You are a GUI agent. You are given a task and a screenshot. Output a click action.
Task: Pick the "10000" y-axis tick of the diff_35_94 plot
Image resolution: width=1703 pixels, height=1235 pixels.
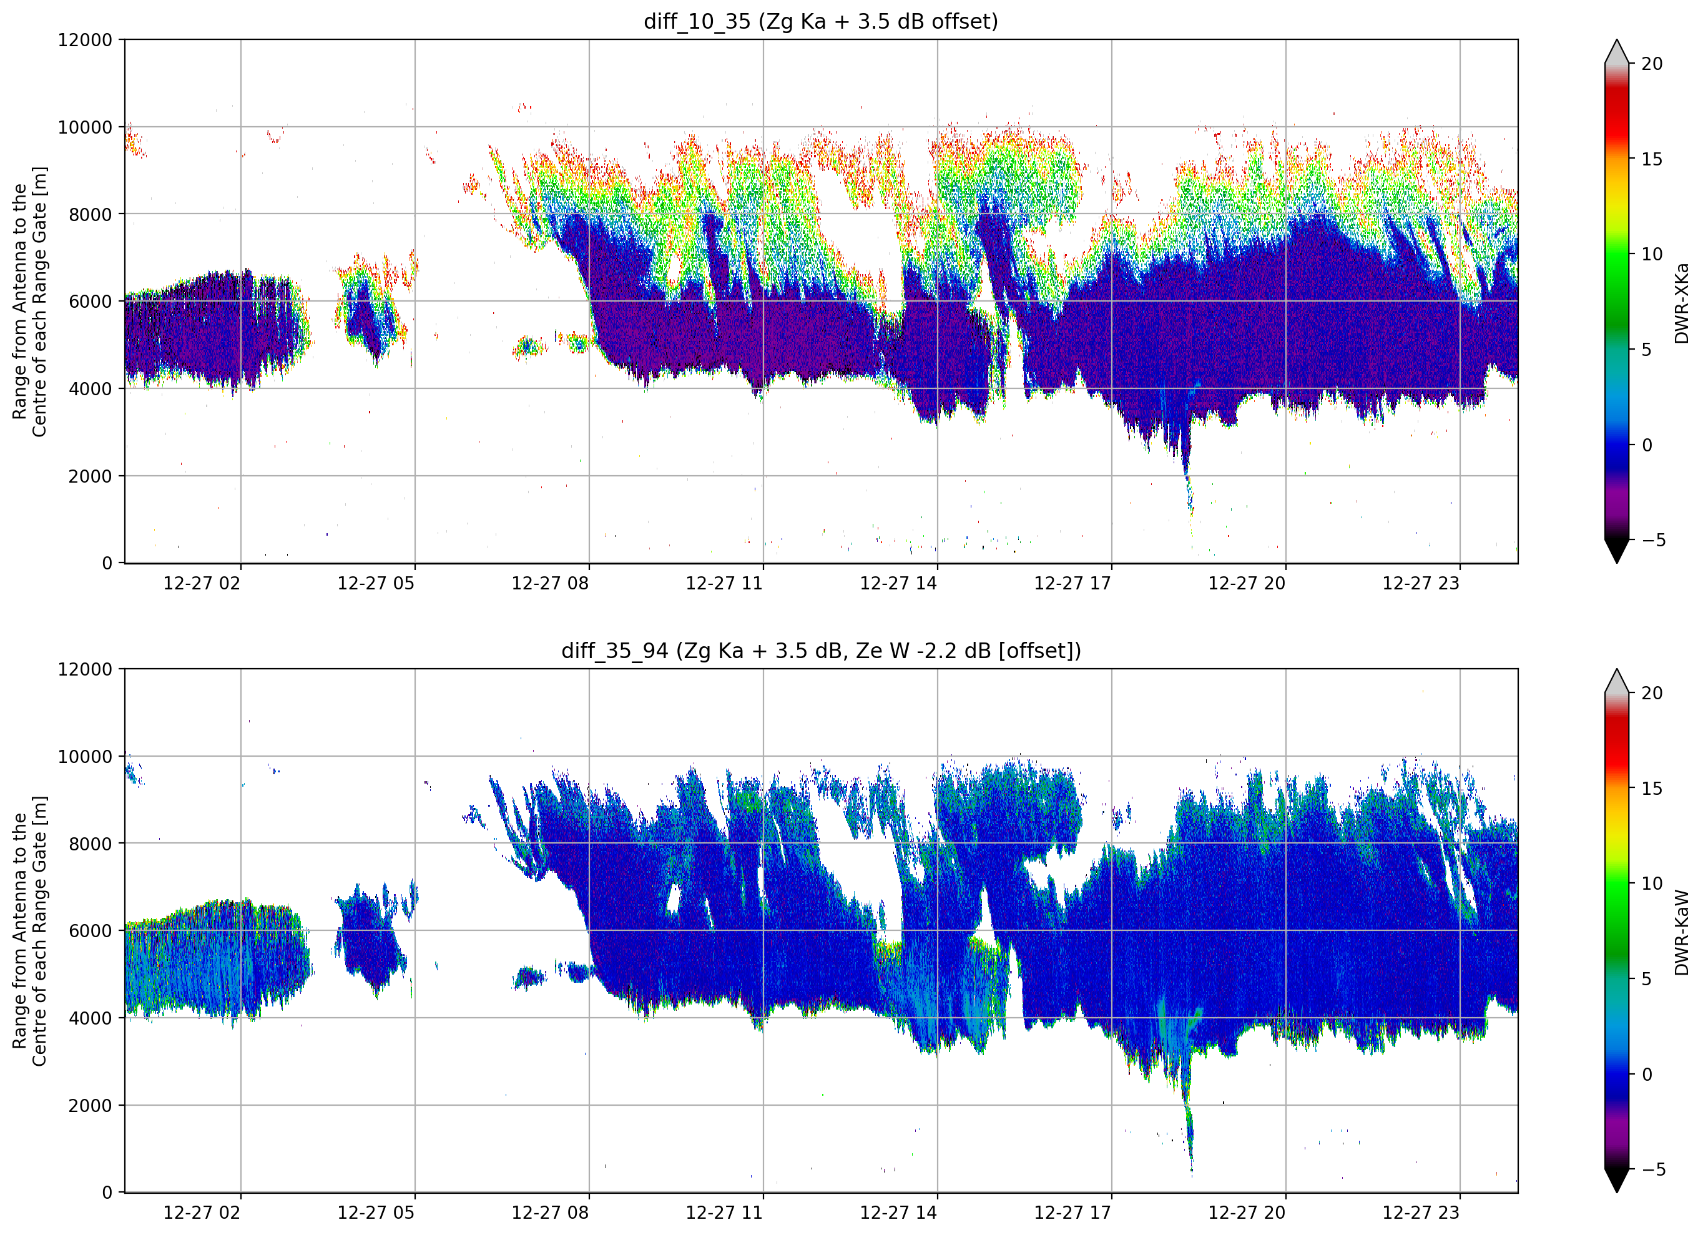(x=85, y=757)
